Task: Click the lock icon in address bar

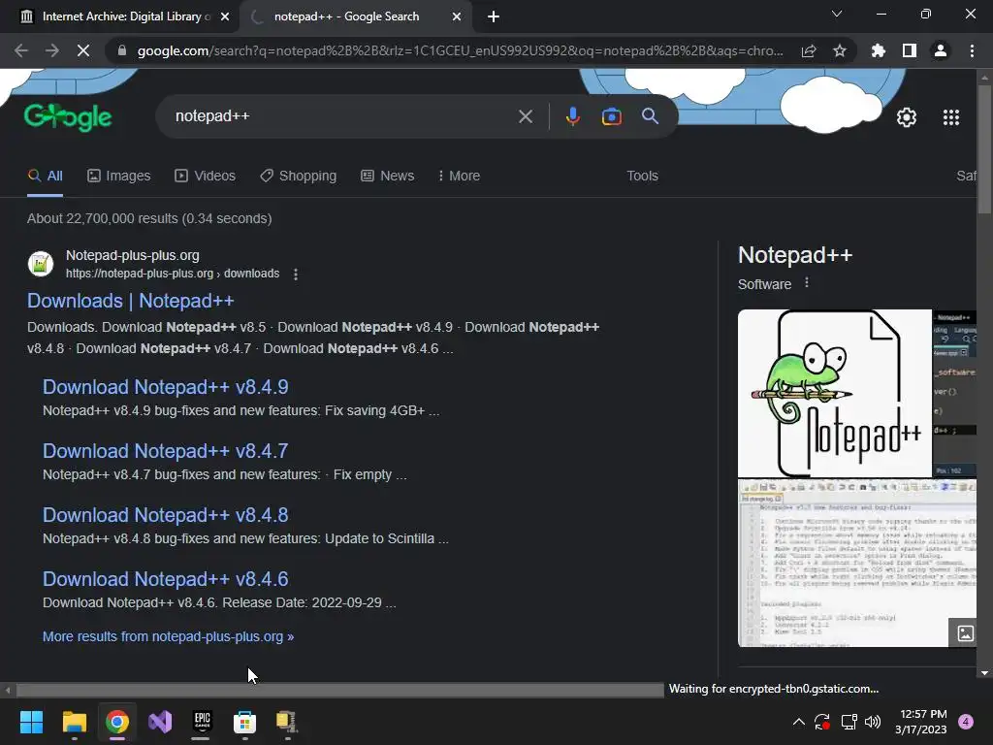Action: tap(122, 50)
